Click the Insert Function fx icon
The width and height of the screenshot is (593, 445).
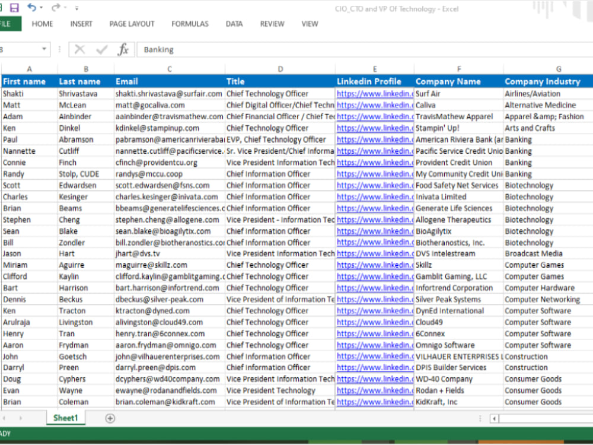(x=123, y=49)
